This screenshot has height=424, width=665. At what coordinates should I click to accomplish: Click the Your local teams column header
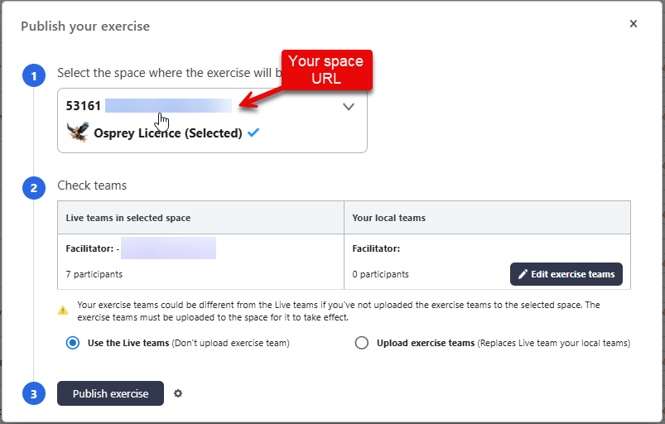[389, 218]
